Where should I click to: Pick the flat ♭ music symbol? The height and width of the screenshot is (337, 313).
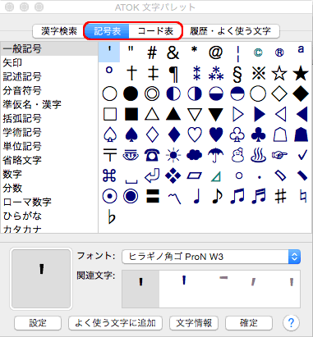pos(112,217)
